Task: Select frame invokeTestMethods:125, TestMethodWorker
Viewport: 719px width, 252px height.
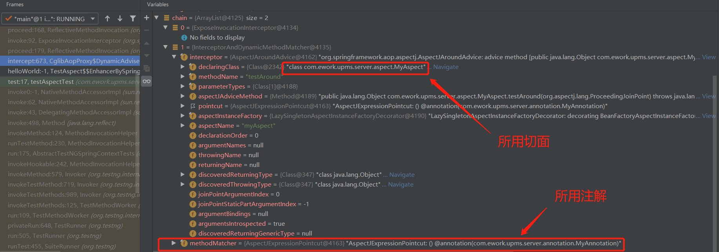Action: pos(70,205)
